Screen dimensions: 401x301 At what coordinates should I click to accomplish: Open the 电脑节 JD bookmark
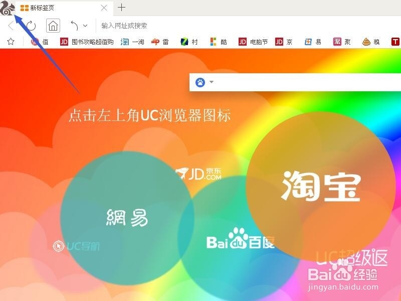253,42
